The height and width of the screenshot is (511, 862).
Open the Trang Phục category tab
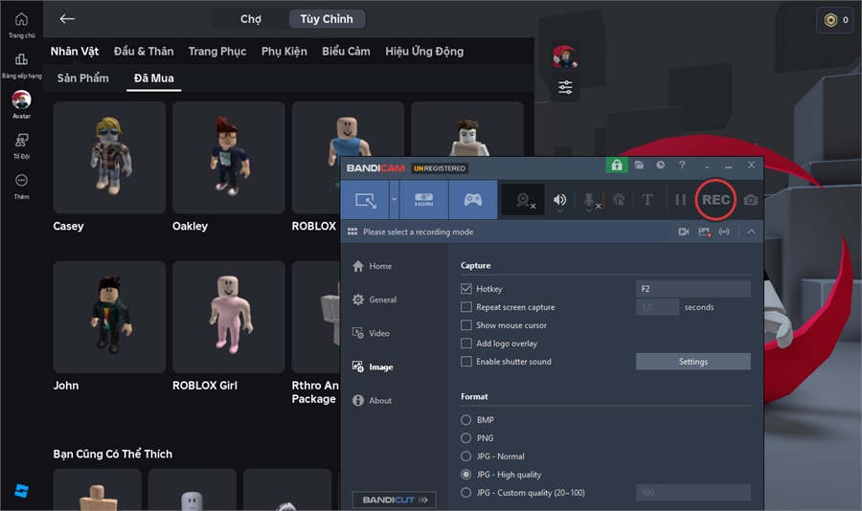coord(217,52)
